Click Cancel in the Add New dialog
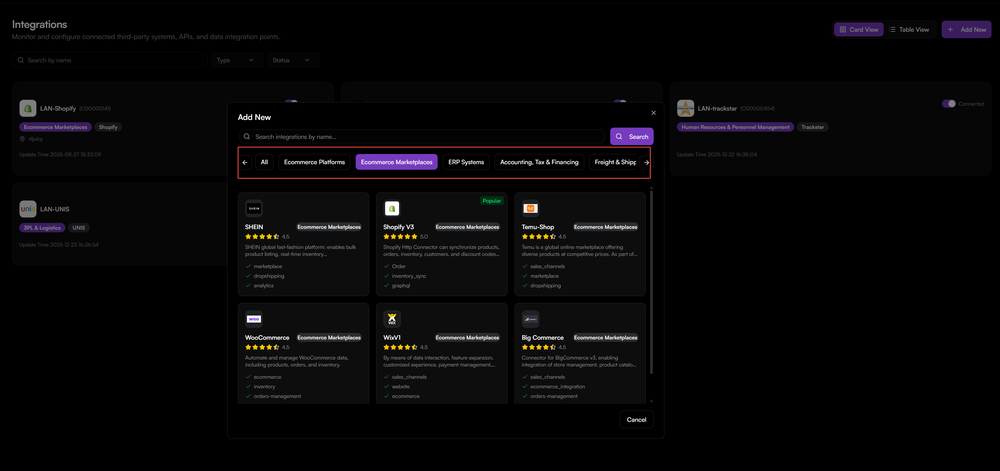1000x471 pixels. (636, 419)
